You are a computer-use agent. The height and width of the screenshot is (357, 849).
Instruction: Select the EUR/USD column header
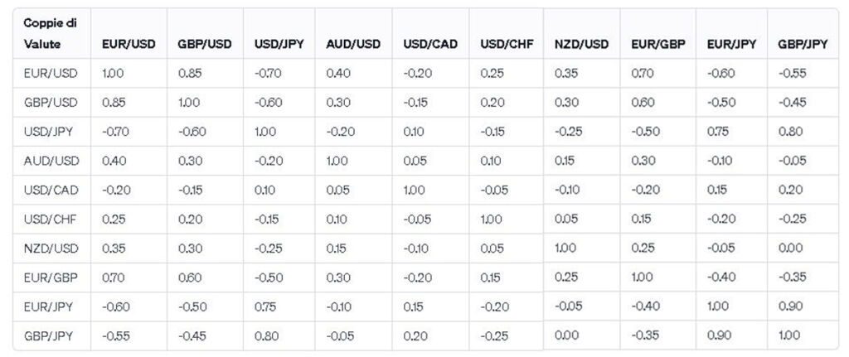tap(129, 45)
